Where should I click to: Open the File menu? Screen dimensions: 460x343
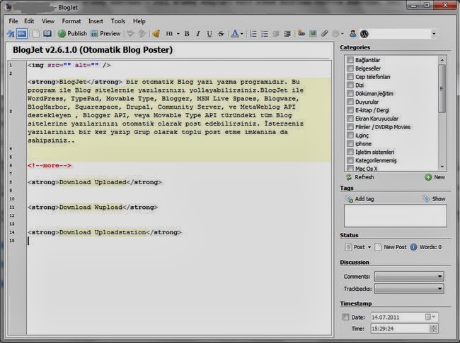click(13, 21)
